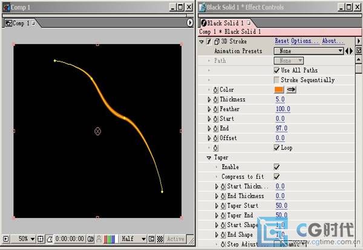This screenshot has width=363, height=250.
Task: Open the 50% magnification dropdown
Action: [27, 239]
